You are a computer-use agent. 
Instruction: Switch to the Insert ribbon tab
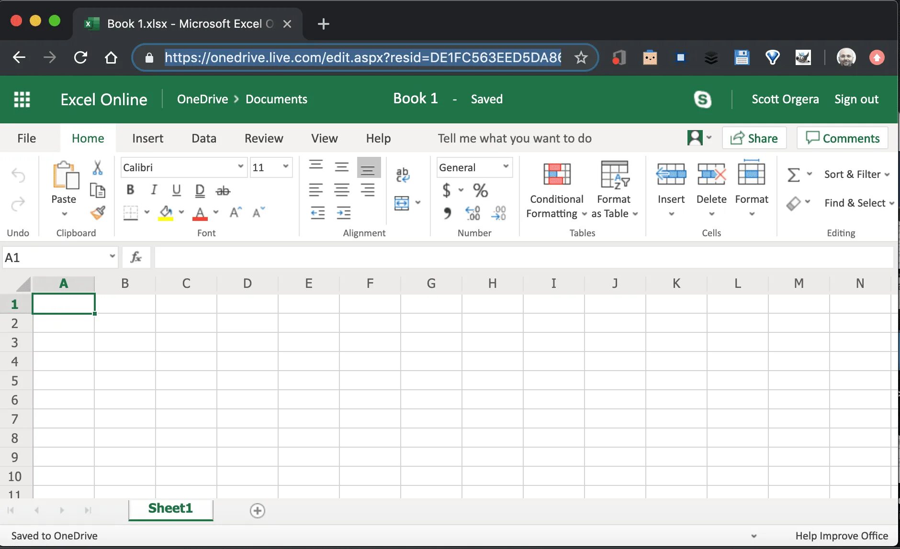[x=147, y=138]
